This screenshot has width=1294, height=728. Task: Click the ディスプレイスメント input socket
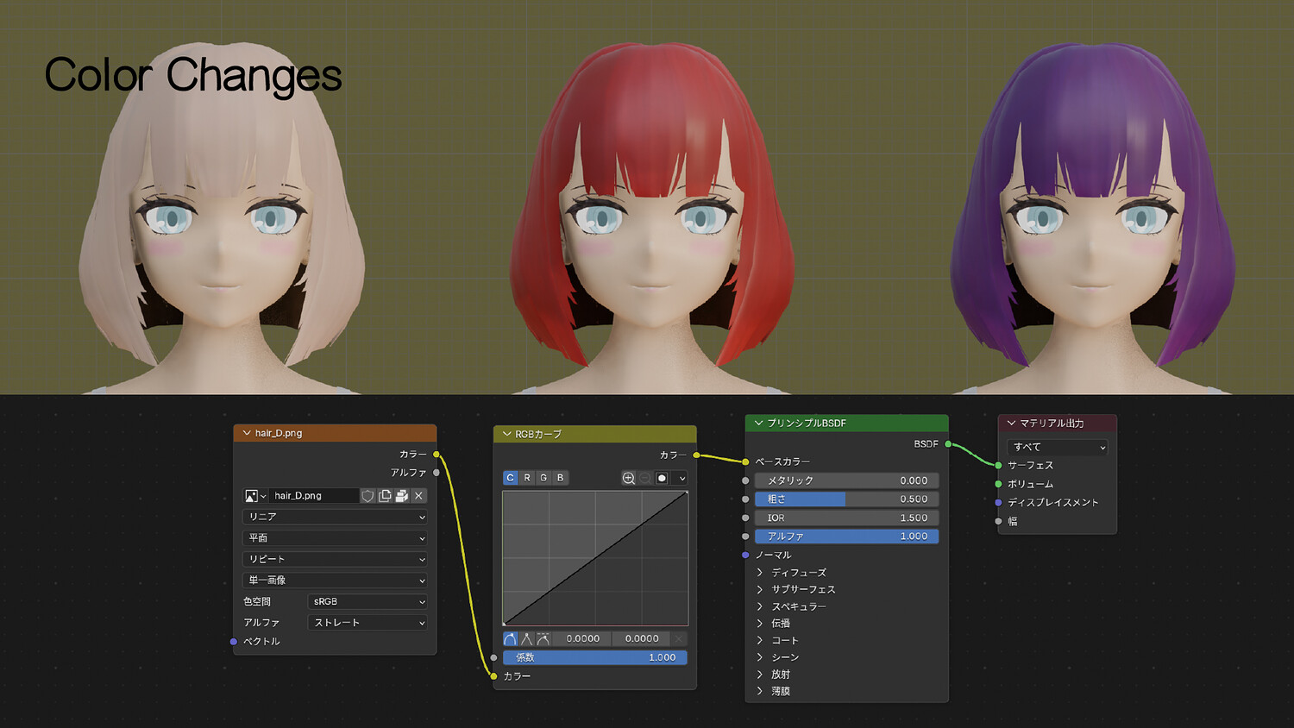998,503
